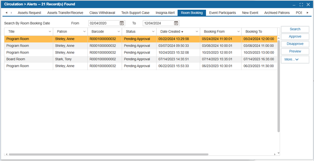
Task: Expand the More... options menu
Action: [295, 59]
